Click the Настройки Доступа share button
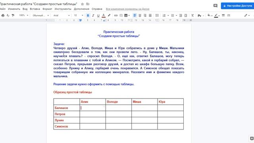This screenshot has width=254, height=143. (237, 6)
